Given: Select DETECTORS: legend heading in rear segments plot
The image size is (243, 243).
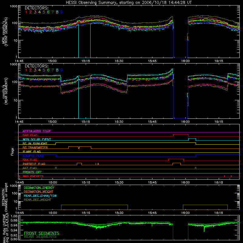Looking at the screenshot, I should point(36,66).
